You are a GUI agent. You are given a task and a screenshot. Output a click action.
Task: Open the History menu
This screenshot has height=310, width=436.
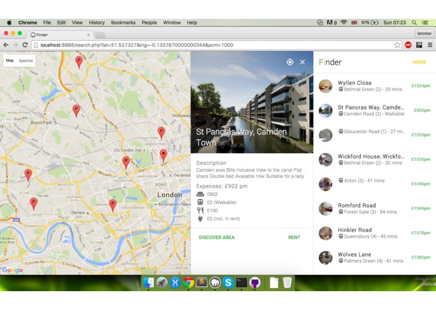pyautogui.click(x=97, y=23)
